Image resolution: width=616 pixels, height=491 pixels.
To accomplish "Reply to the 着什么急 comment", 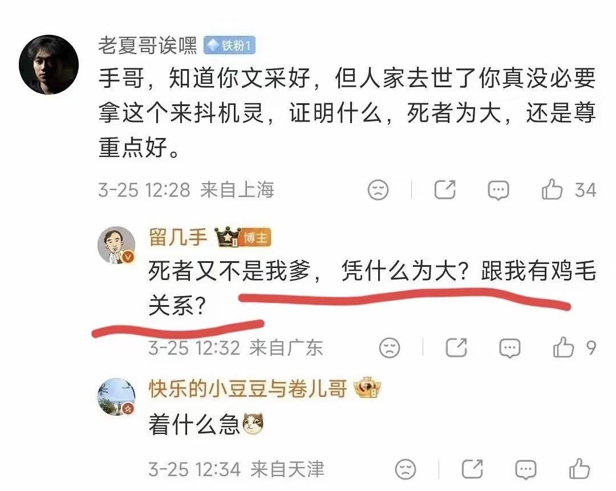I will [526, 469].
